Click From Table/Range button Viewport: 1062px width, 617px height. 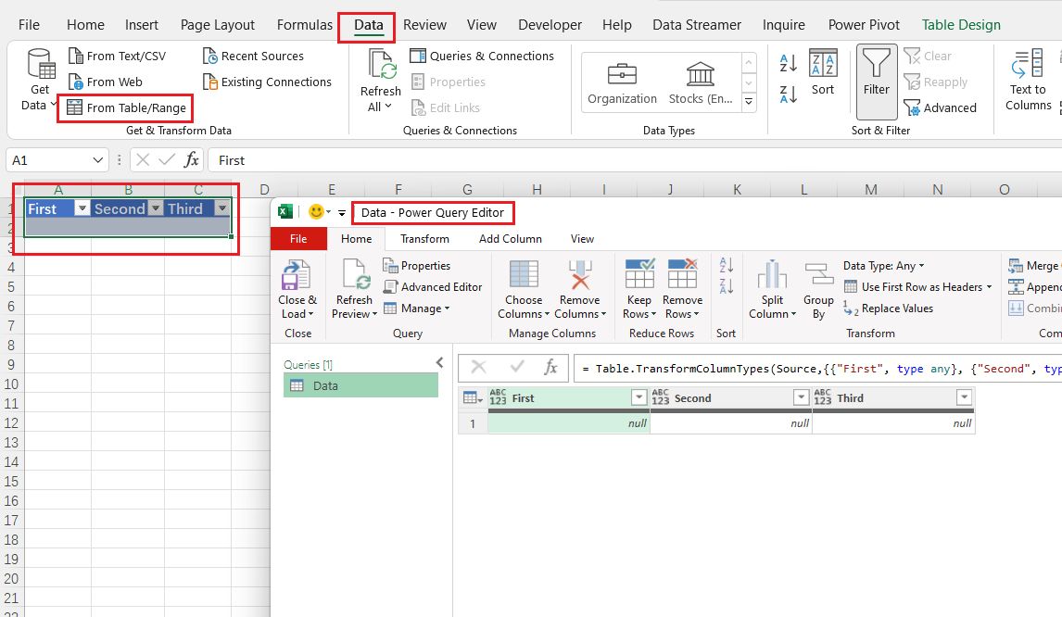(x=126, y=107)
